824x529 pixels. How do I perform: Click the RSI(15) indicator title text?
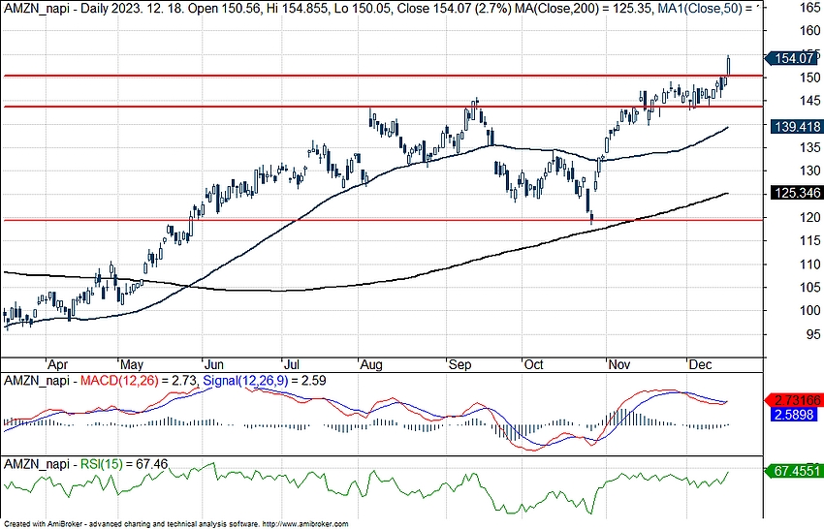click(x=101, y=464)
